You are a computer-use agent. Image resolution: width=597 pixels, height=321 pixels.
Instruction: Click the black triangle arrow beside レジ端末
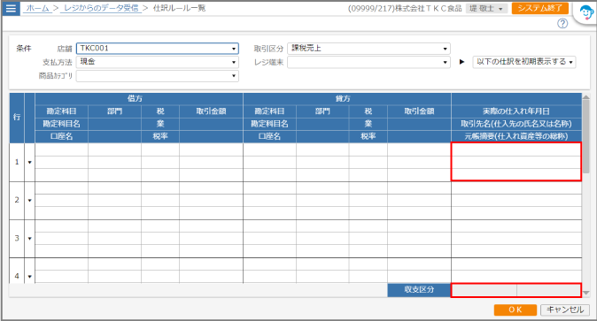[461, 62]
